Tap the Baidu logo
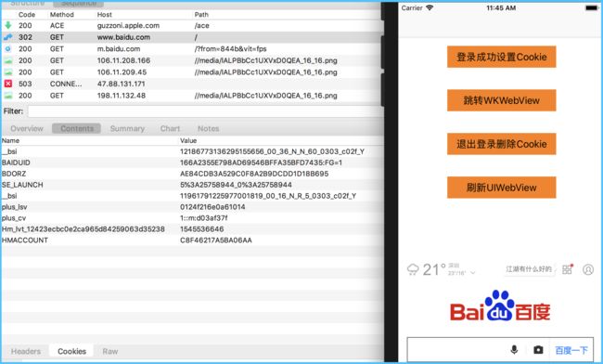This screenshot has width=603, height=364. (x=500, y=305)
